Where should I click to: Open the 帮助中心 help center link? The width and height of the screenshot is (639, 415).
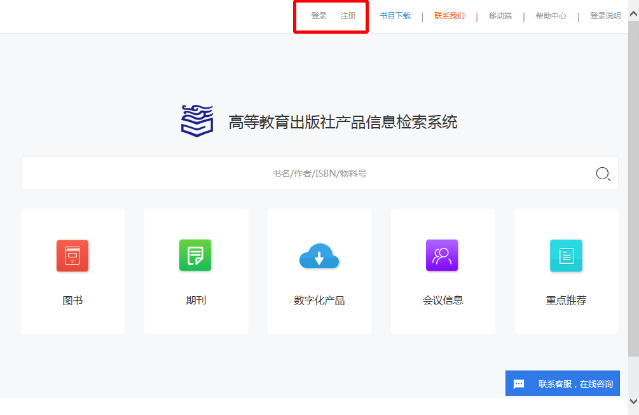coord(551,16)
